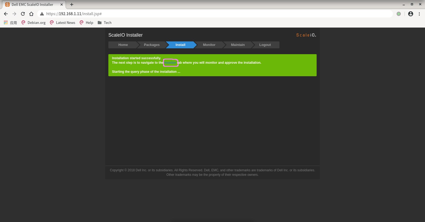Click the green extension status icon

pos(399,14)
